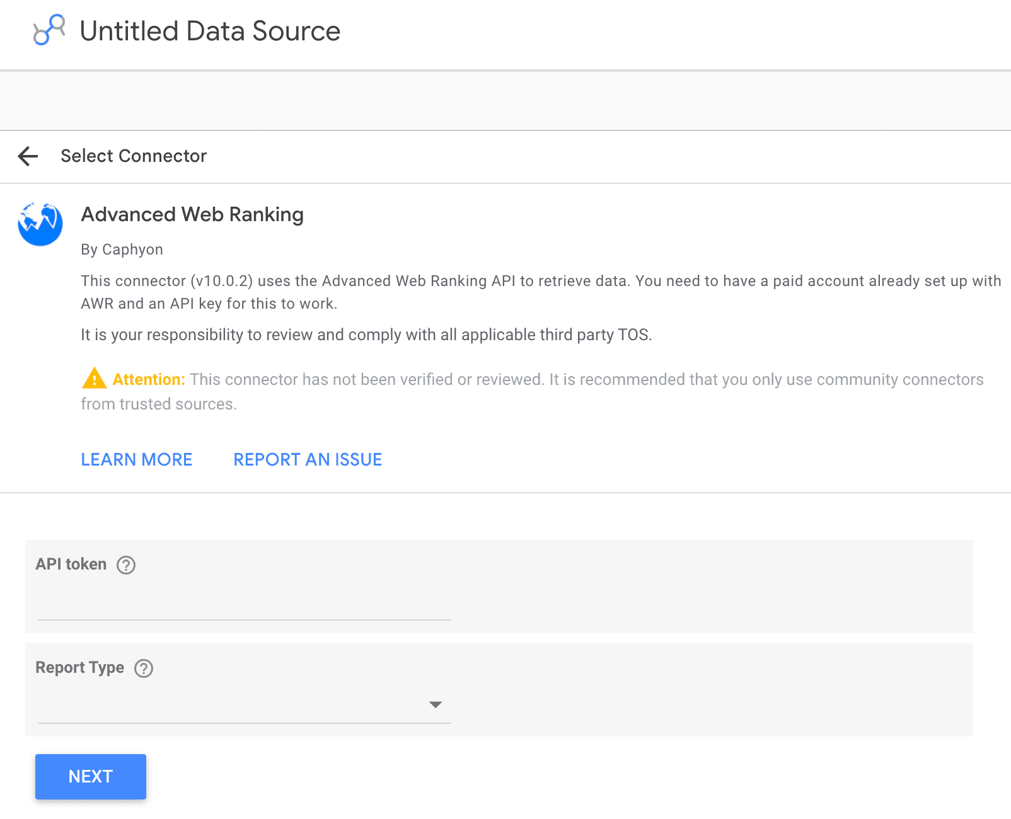The width and height of the screenshot is (1011, 819).
Task: Open the REPORT AN ISSUE link
Action: [x=308, y=460]
